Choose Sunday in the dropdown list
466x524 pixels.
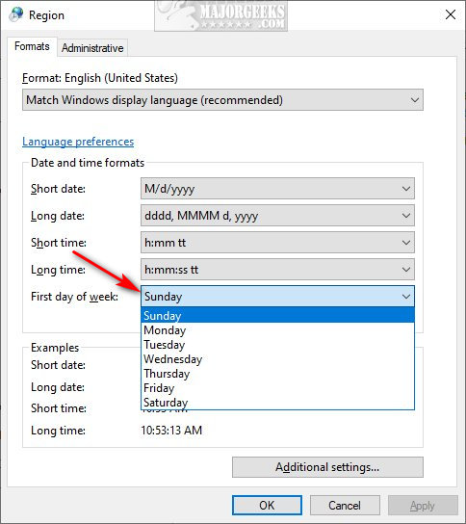[x=277, y=316]
